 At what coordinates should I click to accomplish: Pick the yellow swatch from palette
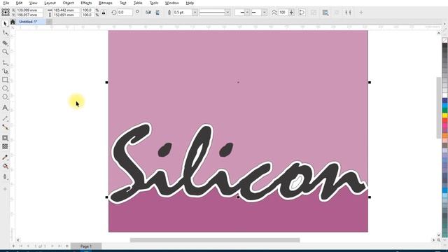[x=445, y=115]
